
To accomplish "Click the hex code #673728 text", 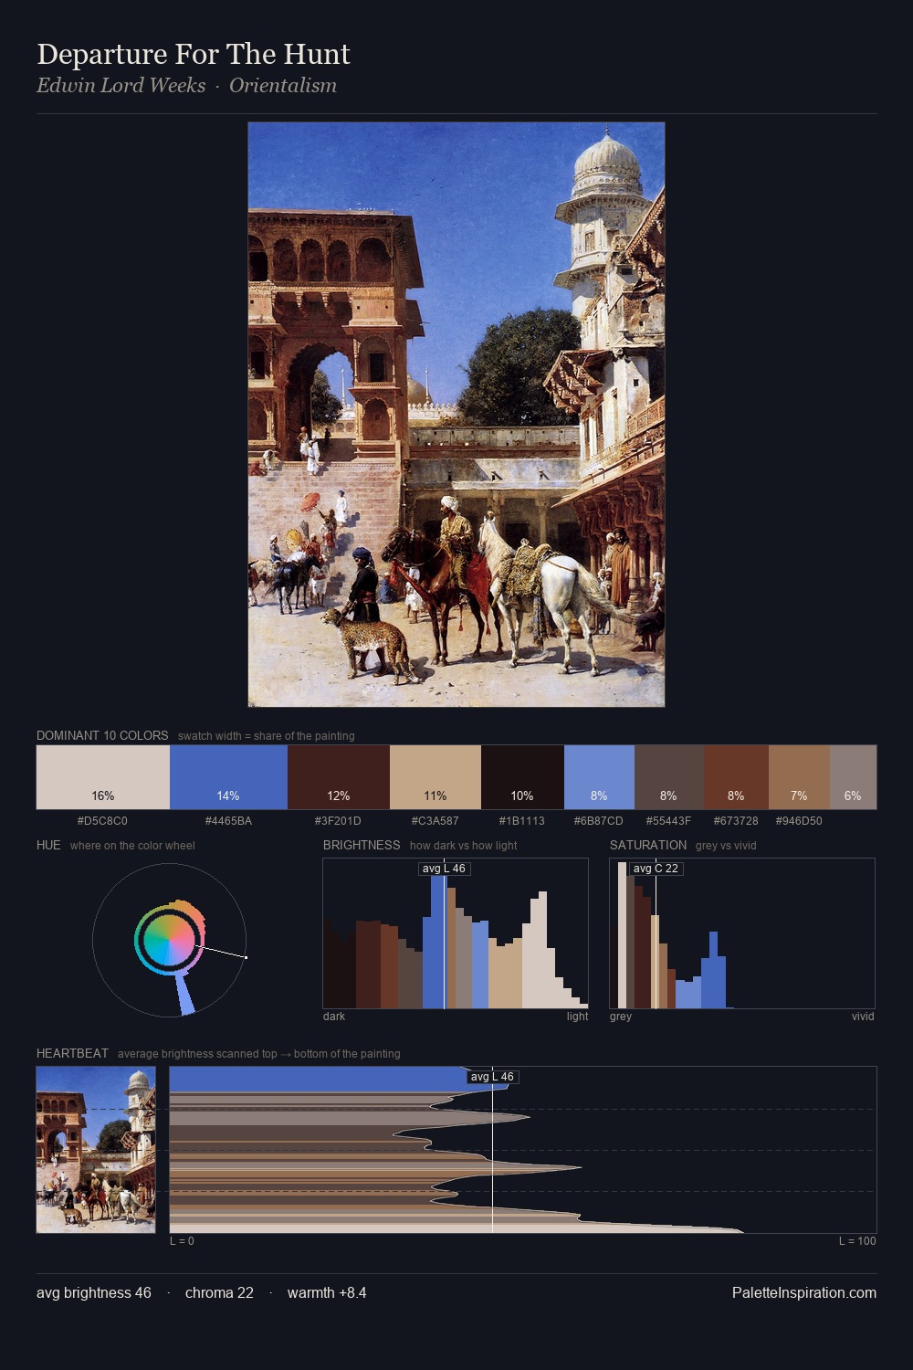I will [736, 820].
